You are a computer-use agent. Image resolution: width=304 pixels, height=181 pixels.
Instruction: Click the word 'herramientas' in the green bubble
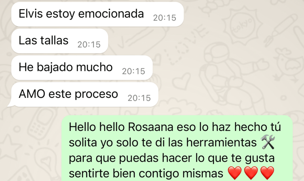coord(222,143)
